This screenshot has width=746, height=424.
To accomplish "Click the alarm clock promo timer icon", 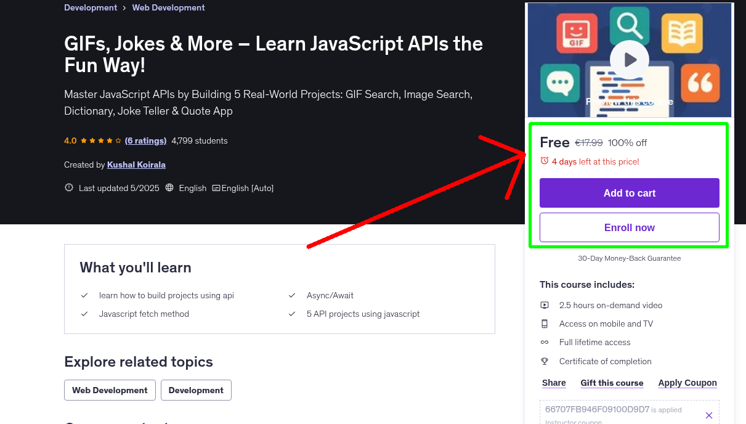I will point(544,160).
